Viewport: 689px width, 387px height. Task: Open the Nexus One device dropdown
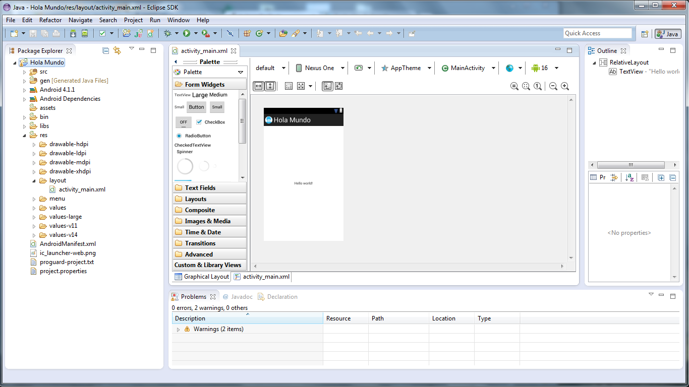tap(320, 68)
